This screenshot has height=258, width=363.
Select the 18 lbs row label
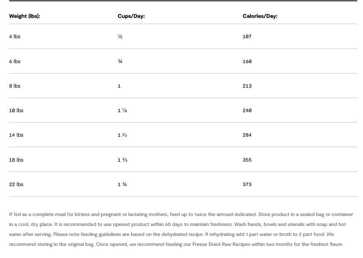16,160
